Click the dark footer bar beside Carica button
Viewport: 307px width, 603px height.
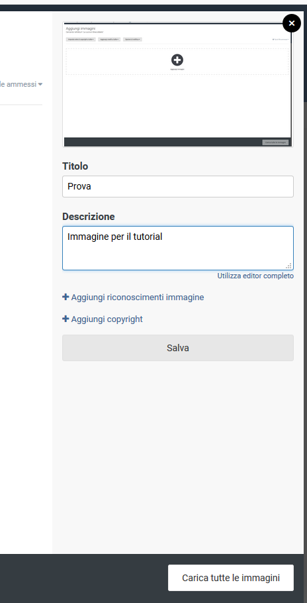(83, 578)
